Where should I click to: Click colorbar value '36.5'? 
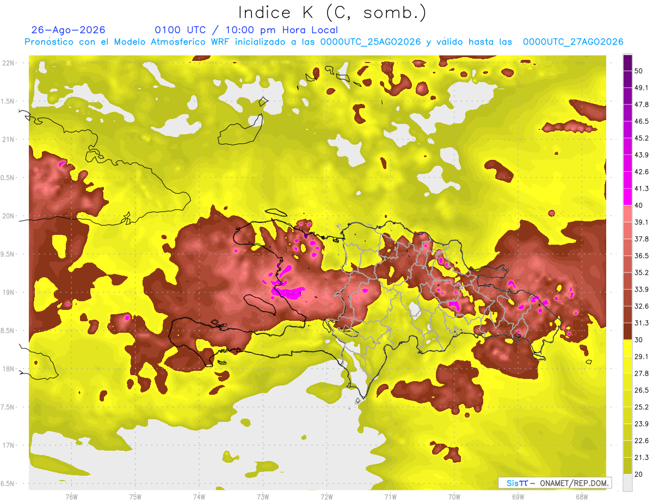642,256
